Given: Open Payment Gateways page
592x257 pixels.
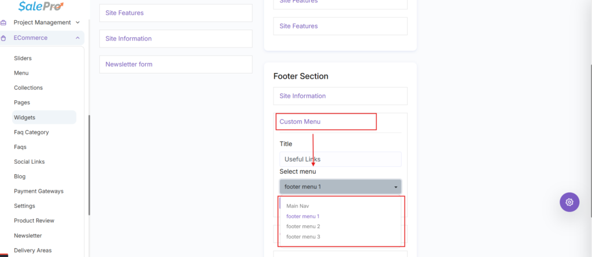Looking at the screenshot, I should [x=39, y=191].
